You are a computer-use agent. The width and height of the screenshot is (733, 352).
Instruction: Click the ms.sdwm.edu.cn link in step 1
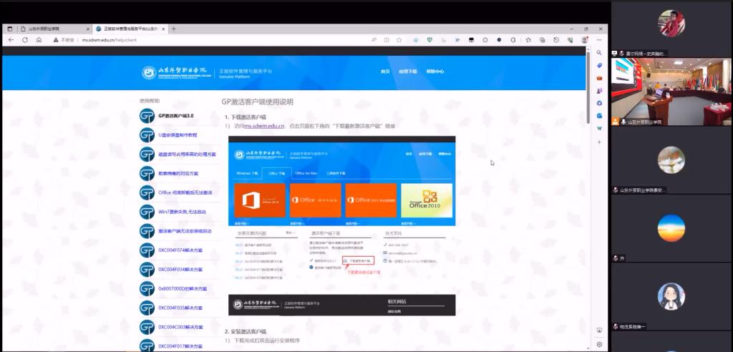(264, 126)
